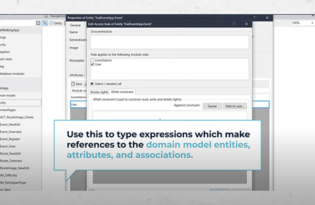Screen dimensions: 315x205
Task: Click into the Documentation text box
Action: click(x=170, y=42)
